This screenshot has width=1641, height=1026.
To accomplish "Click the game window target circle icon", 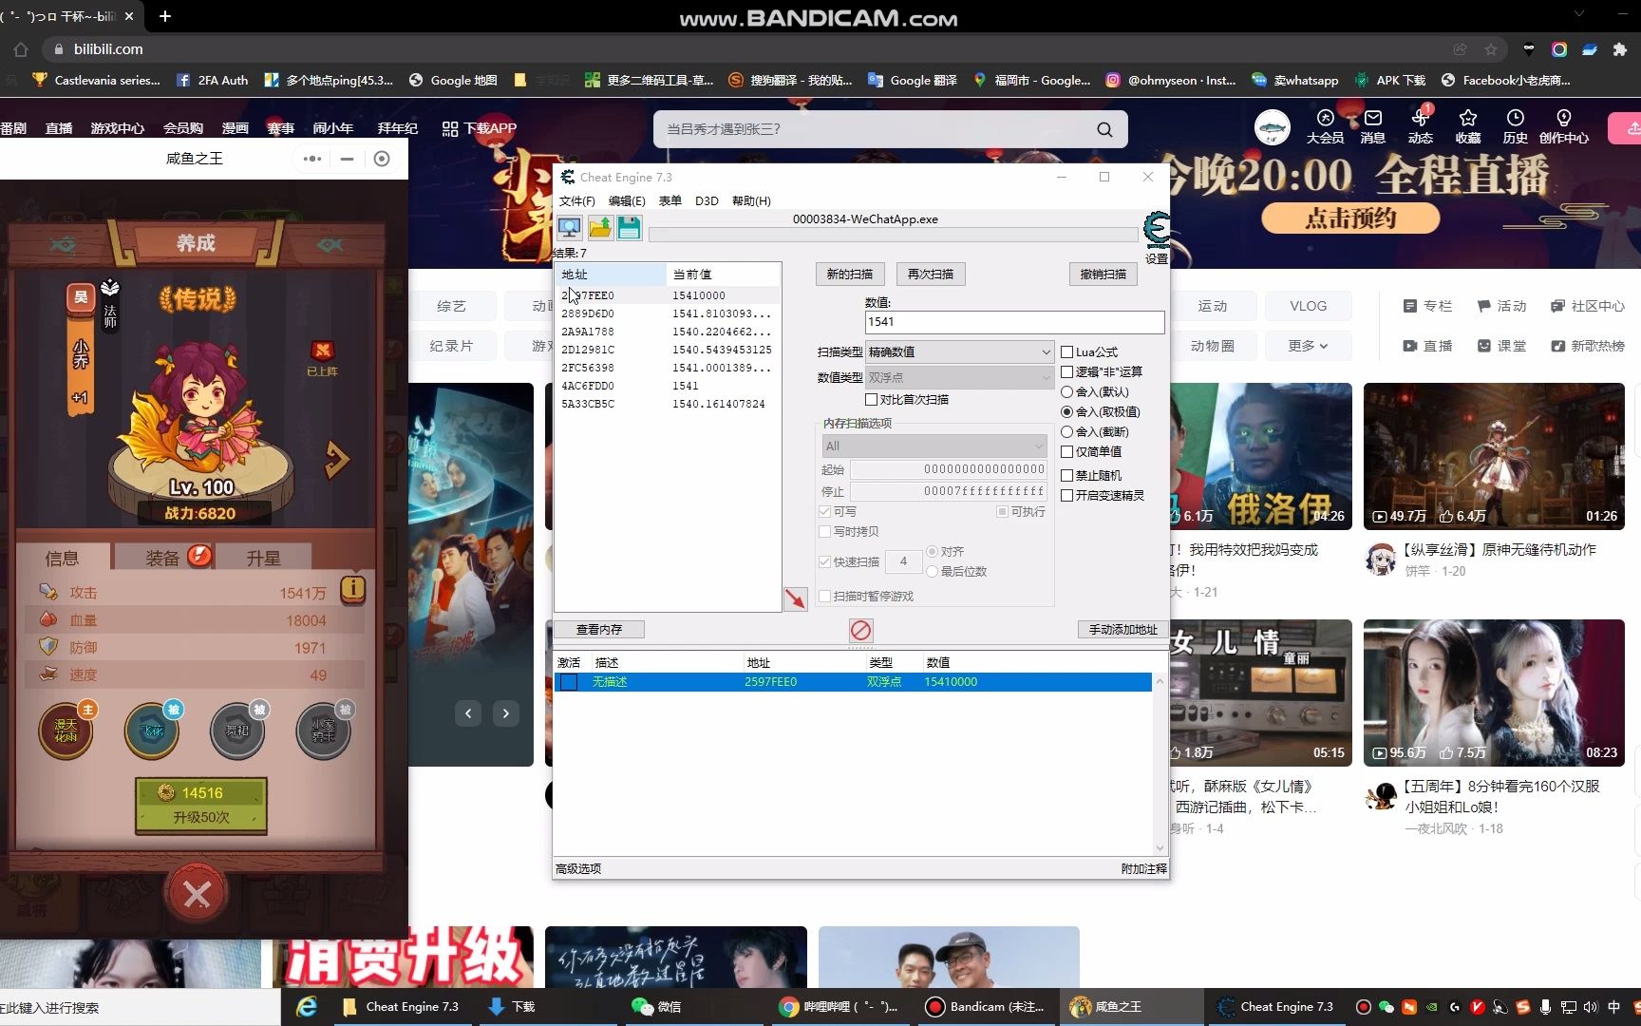I will tap(382, 159).
